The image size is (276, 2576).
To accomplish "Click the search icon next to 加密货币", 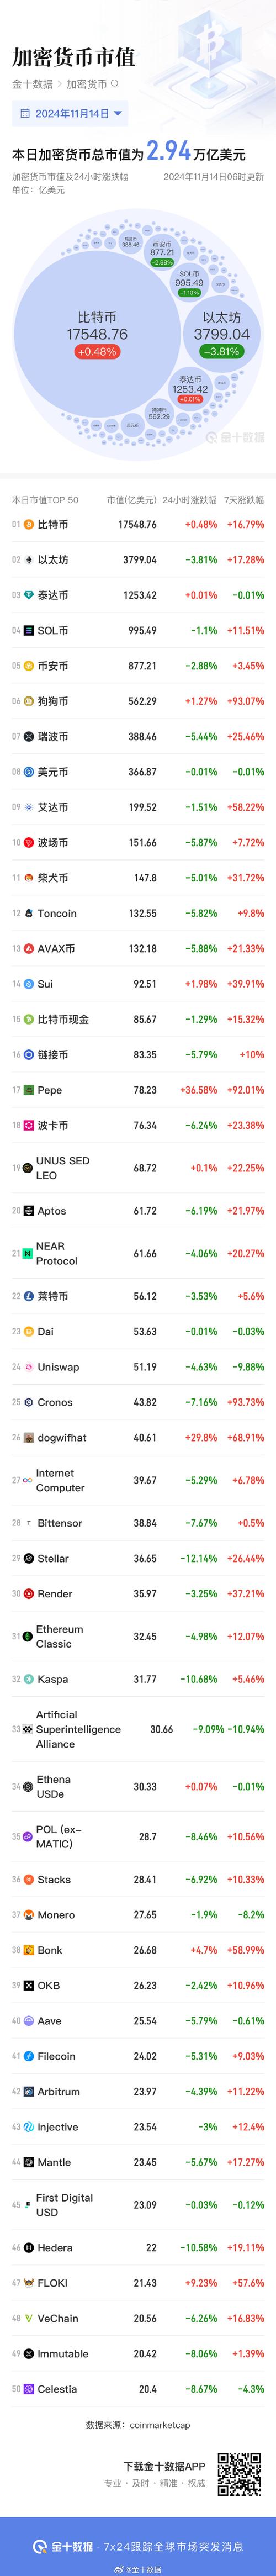I will 116,84.
